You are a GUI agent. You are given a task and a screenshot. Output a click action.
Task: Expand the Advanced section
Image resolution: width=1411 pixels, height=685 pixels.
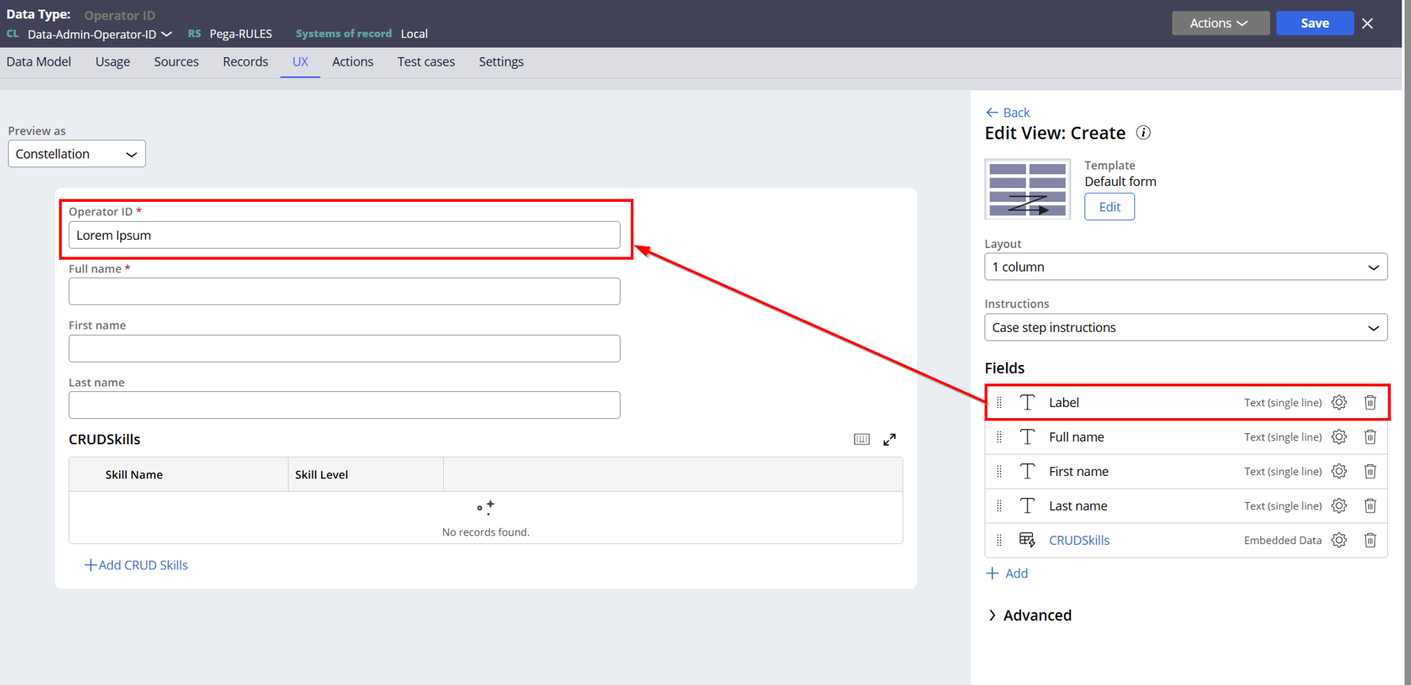pyautogui.click(x=1030, y=615)
